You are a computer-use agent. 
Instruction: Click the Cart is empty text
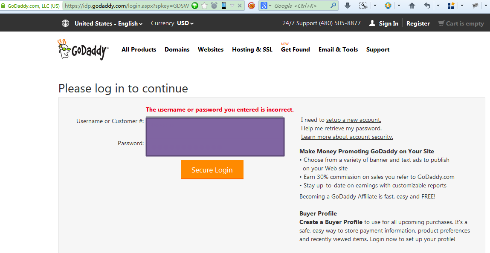click(x=465, y=23)
